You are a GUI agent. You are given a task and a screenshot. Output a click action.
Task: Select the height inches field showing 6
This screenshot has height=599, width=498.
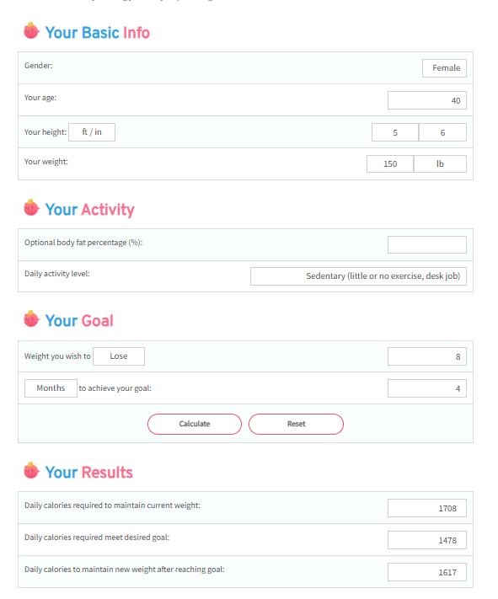pos(442,132)
